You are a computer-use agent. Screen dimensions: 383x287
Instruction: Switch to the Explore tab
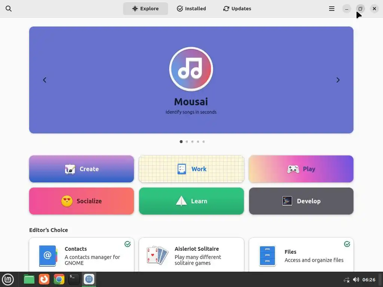pos(145,9)
